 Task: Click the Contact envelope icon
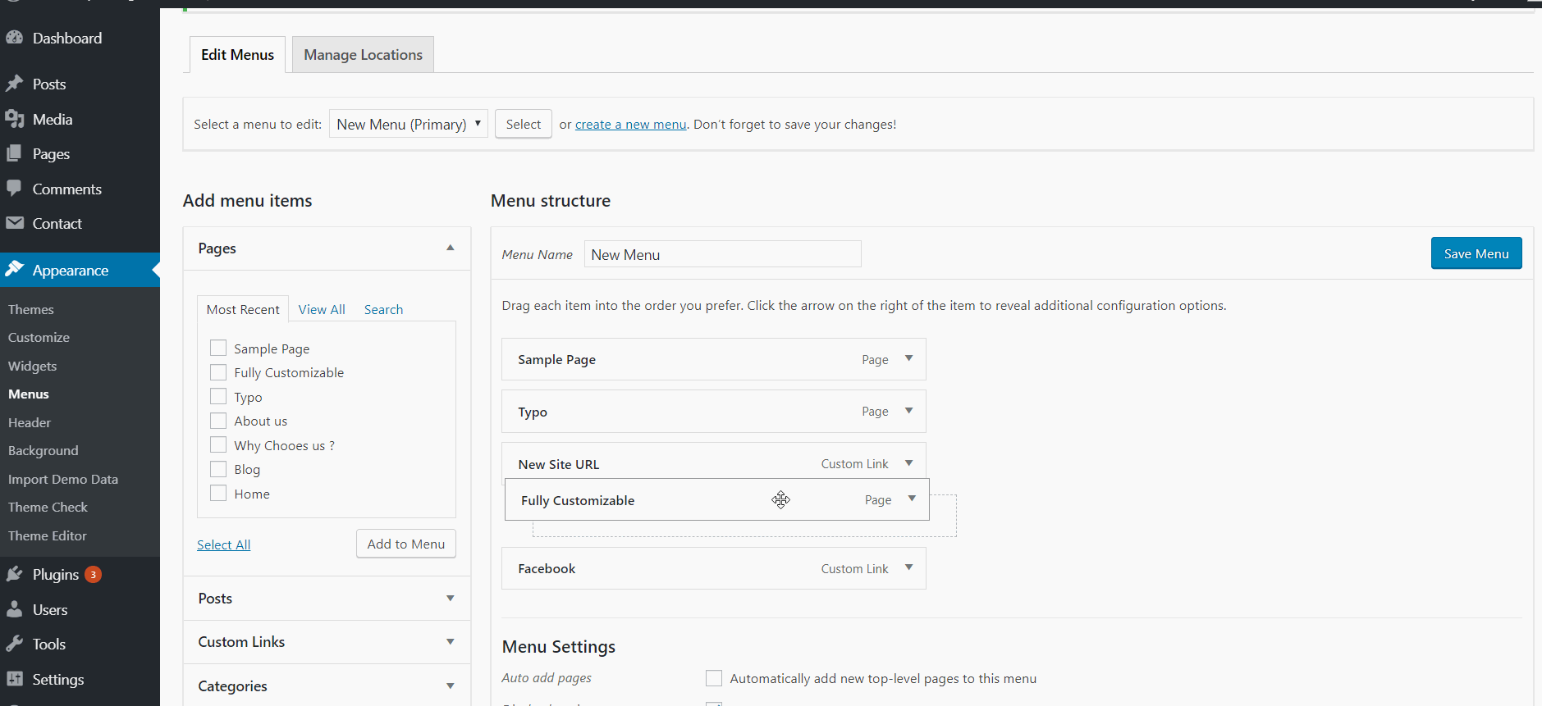coord(15,223)
